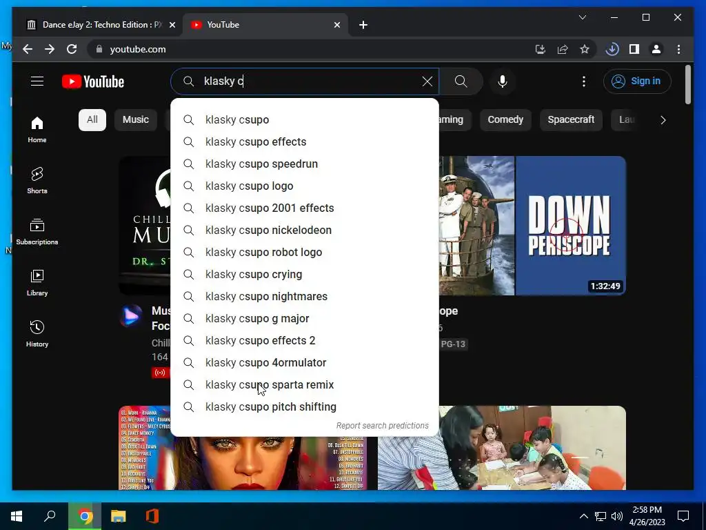Close the Dance eJay 2 tab

click(172, 25)
